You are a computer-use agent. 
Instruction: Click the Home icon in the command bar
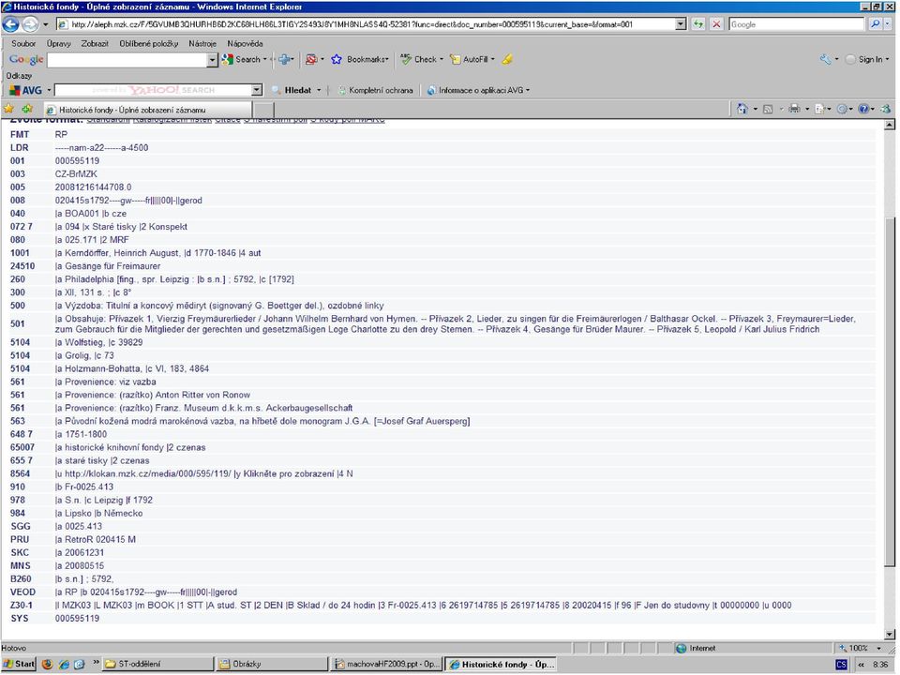point(742,109)
